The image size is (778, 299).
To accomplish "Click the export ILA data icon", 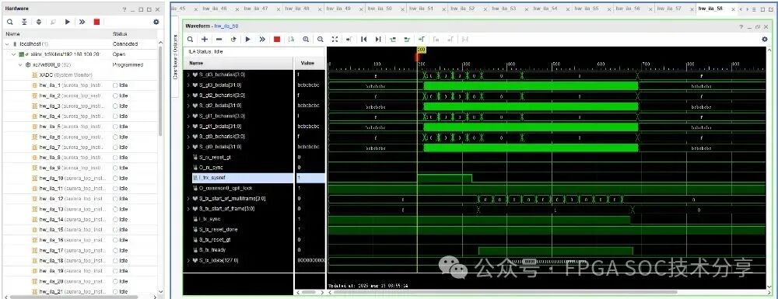I will (292, 39).
